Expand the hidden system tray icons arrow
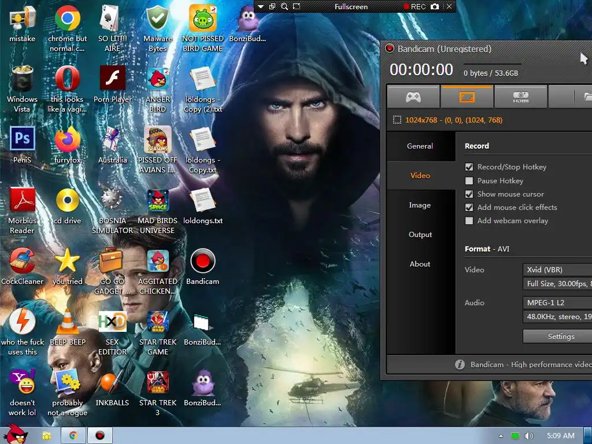This screenshot has height=444, width=592. (501, 436)
